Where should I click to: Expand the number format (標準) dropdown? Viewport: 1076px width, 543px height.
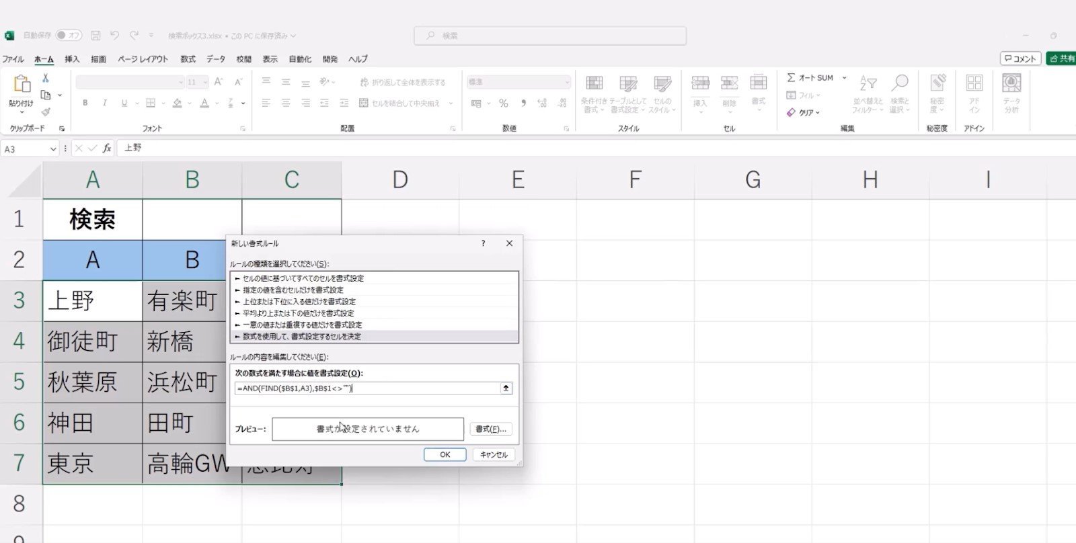[567, 82]
